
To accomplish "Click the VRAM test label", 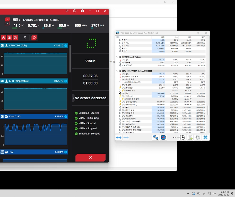I will 90,61.
